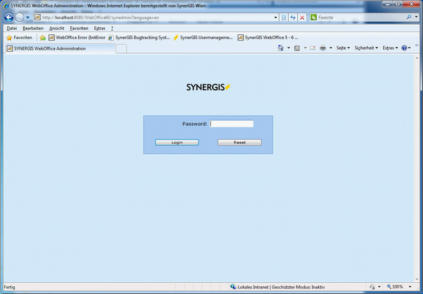Click the search magnifier icon
This screenshot has width=423, height=294.
click(409, 17)
